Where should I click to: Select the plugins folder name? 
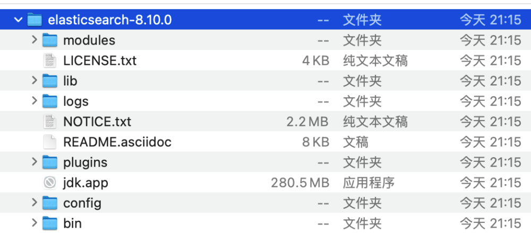85,162
